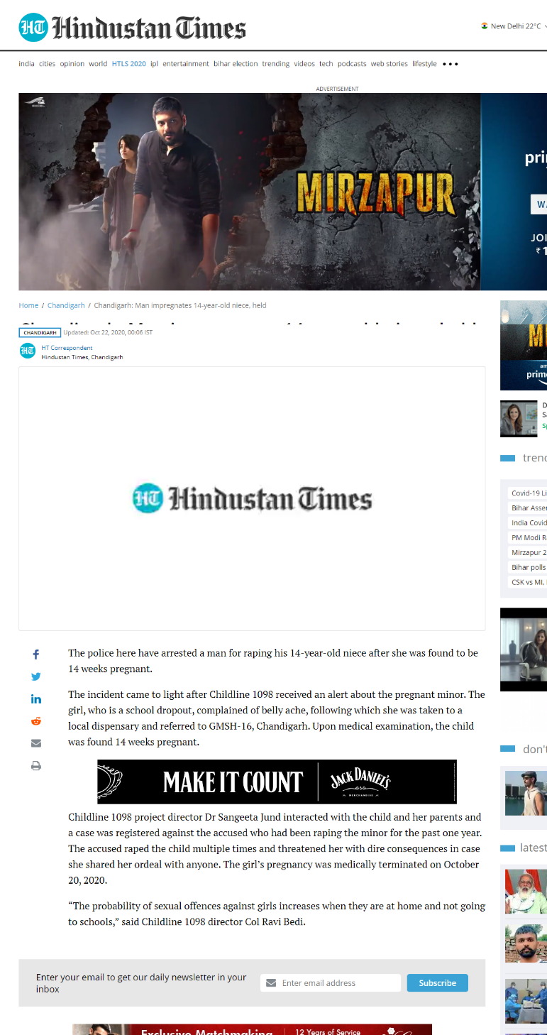Share article on Twitter
The width and height of the screenshot is (547, 1035).
[x=36, y=677]
